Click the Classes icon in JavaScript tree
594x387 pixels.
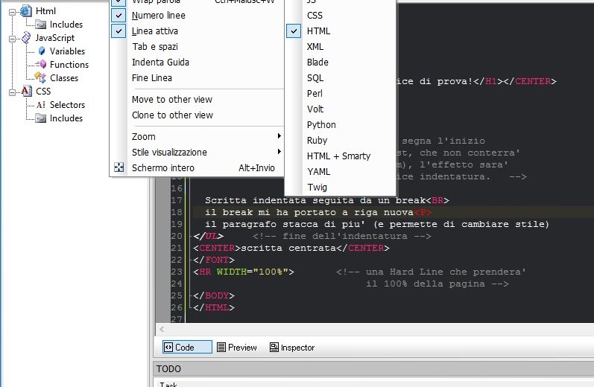(x=42, y=78)
